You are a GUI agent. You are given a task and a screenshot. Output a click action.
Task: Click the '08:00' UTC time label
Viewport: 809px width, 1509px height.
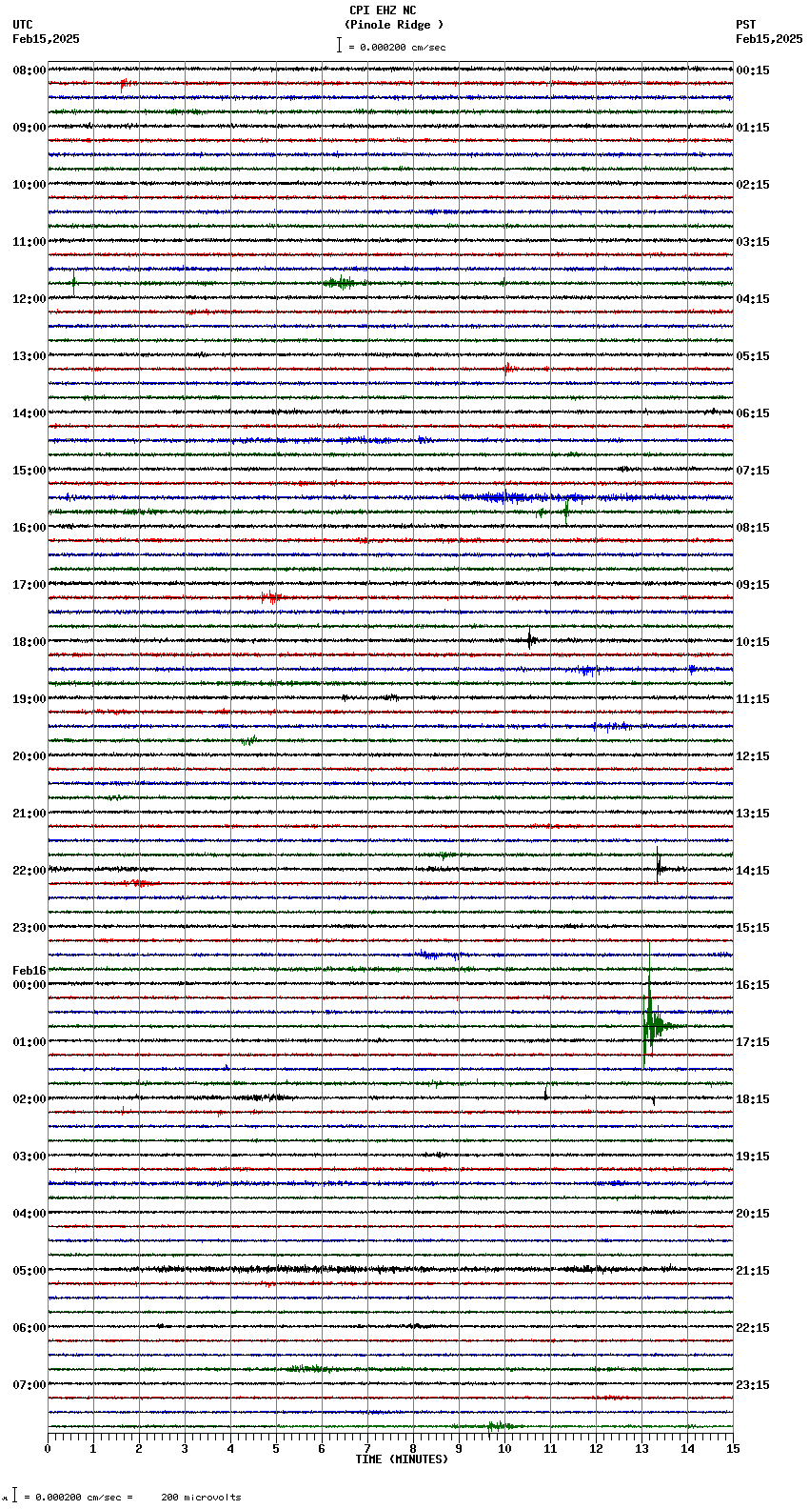click(x=30, y=70)
